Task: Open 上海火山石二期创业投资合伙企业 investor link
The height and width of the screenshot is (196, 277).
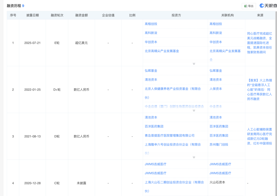Action: tap(174, 182)
